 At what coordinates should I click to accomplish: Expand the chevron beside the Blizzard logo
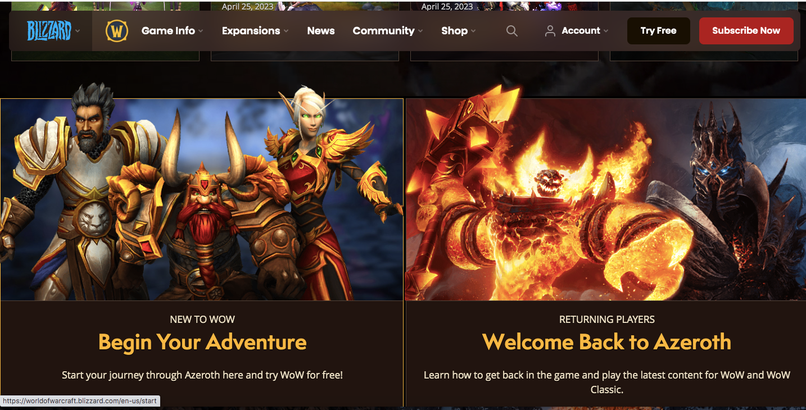click(x=78, y=31)
